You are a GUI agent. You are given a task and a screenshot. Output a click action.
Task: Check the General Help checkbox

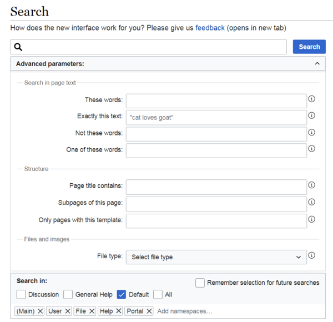pyautogui.click(x=68, y=295)
